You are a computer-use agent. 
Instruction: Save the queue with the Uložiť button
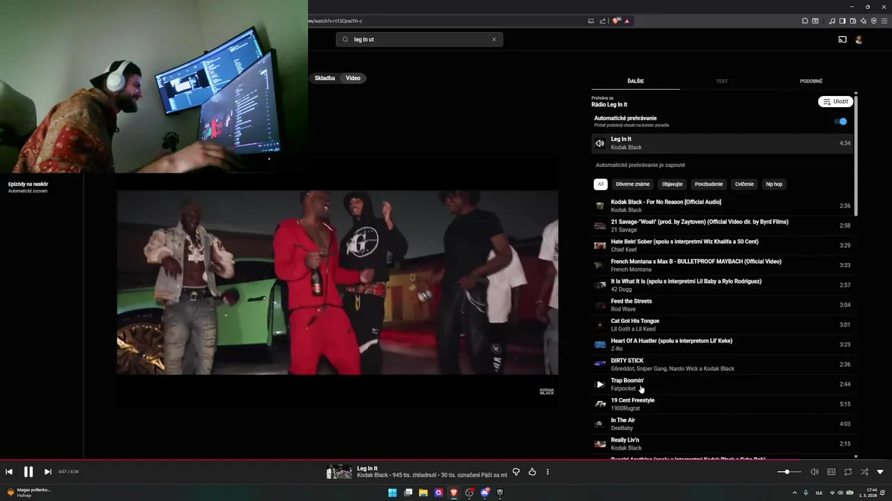(836, 102)
